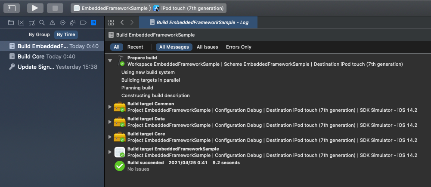Expand the Build target Core section
431x187 pixels.
click(110, 136)
